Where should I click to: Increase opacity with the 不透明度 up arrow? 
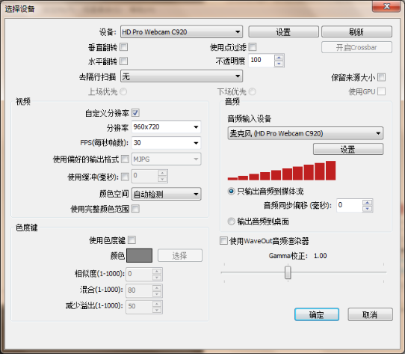pyautogui.click(x=279, y=58)
